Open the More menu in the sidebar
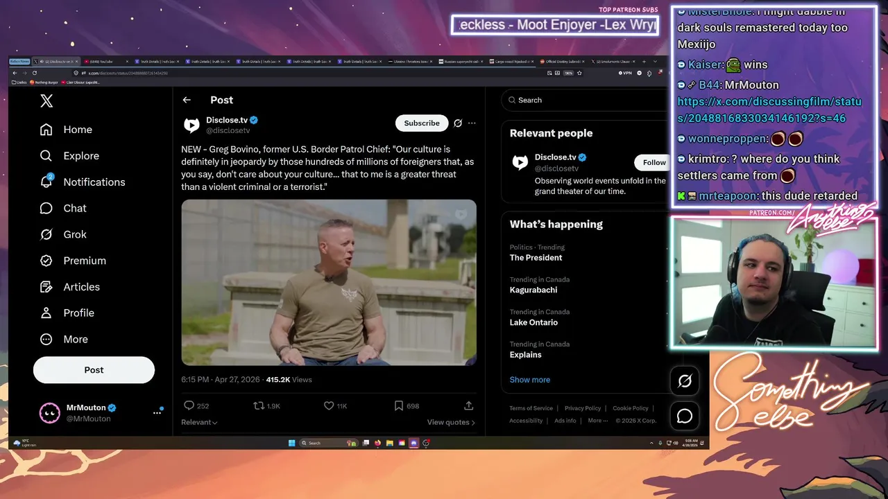 65,340
